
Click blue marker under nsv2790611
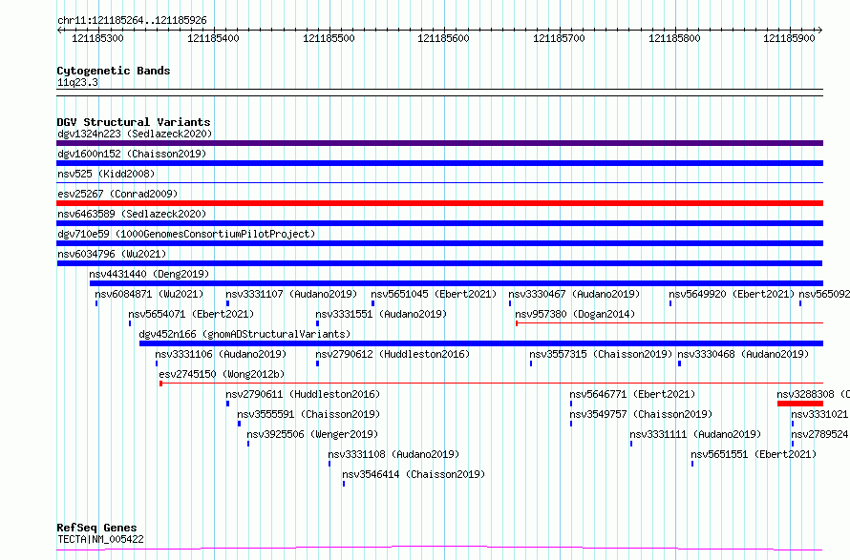(227, 404)
